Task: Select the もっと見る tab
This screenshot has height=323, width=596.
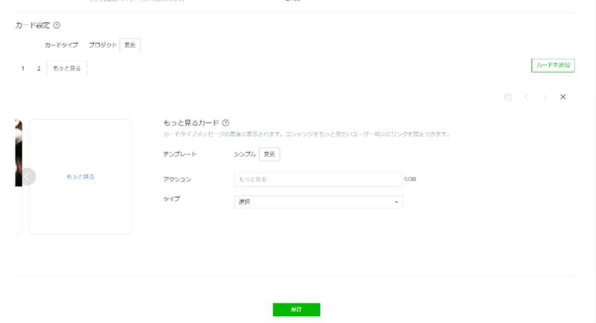Action: [66, 68]
